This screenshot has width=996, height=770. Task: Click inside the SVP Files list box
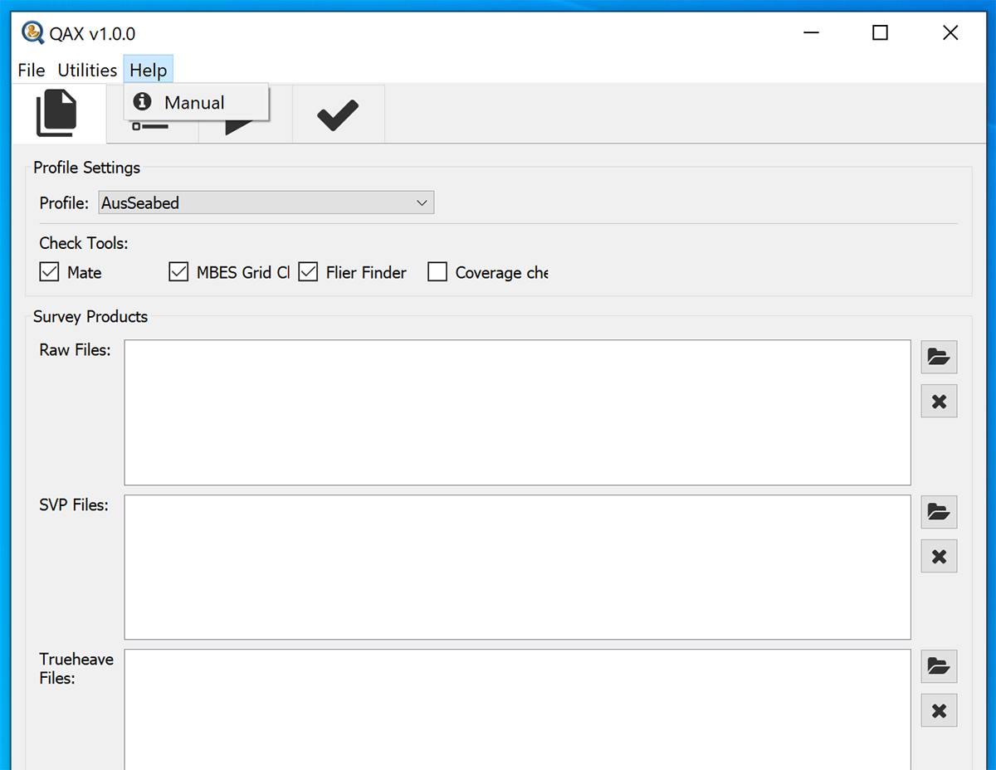[517, 568]
